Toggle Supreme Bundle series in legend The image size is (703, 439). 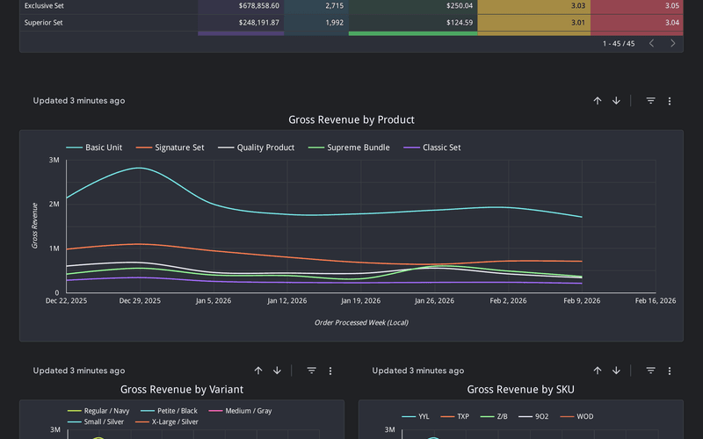pos(353,148)
